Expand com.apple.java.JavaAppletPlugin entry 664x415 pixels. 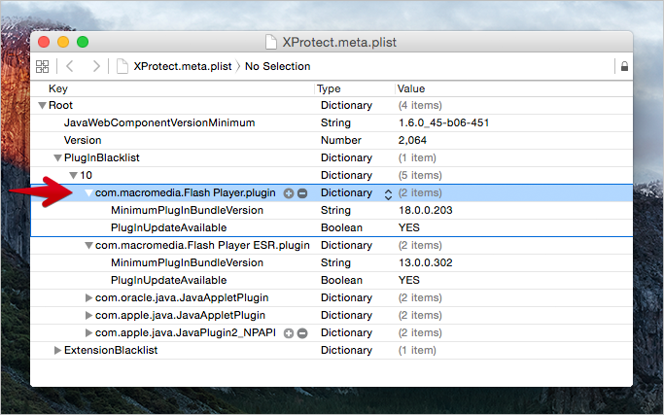pos(88,315)
